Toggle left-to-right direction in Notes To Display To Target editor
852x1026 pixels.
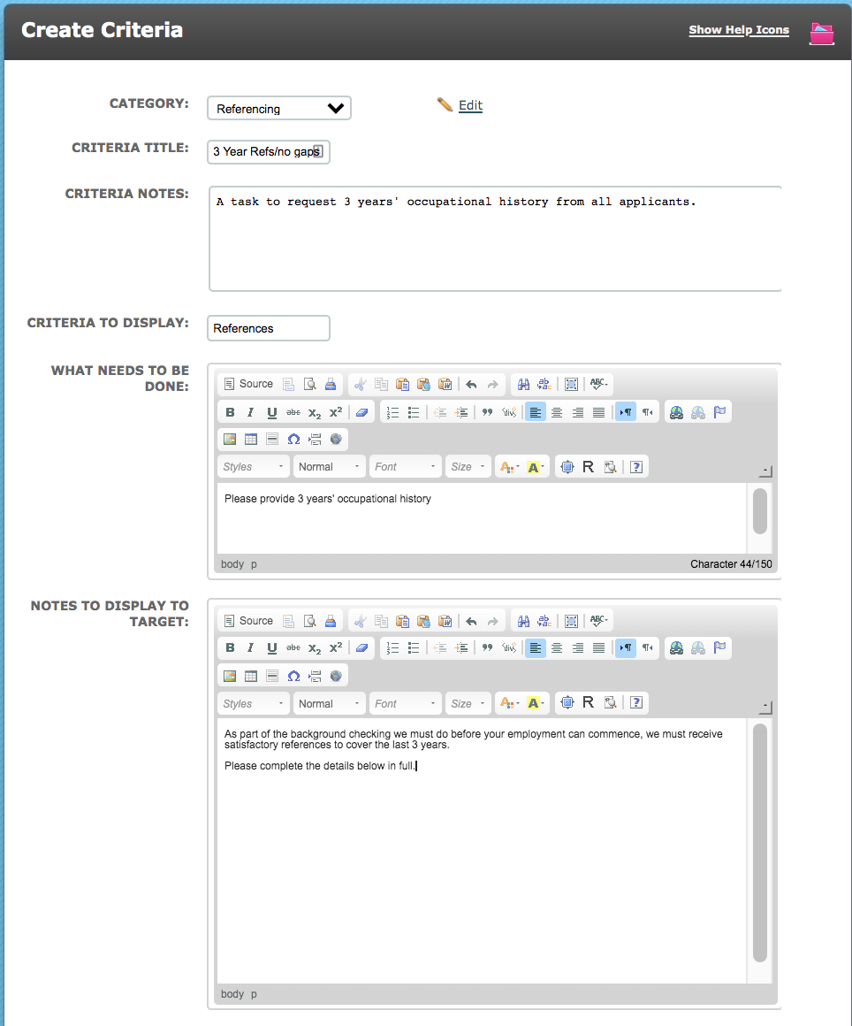click(626, 647)
